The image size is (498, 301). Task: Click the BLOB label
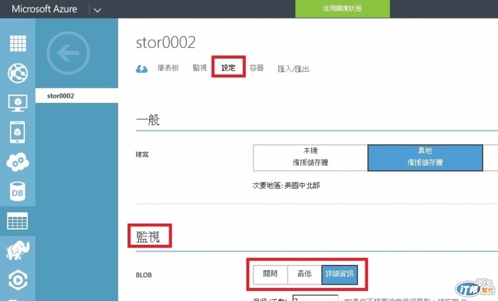pyautogui.click(x=144, y=275)
